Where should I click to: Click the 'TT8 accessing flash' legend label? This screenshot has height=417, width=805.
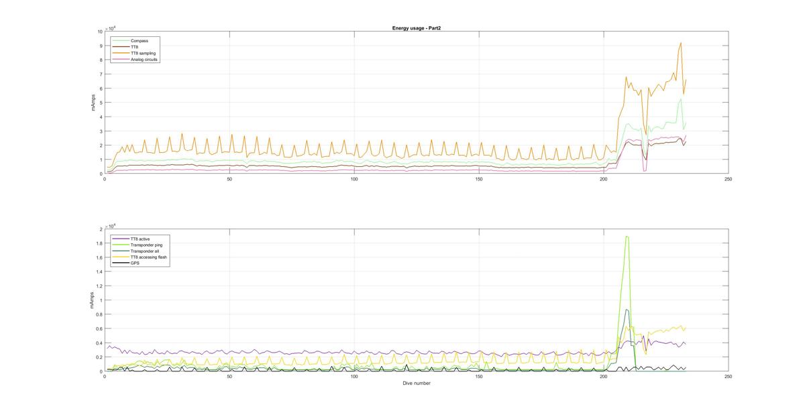tap(148, 257)
